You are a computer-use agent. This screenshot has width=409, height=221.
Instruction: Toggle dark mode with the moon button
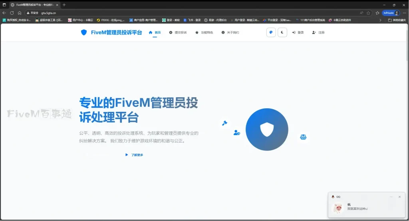[x=282, y=33]
